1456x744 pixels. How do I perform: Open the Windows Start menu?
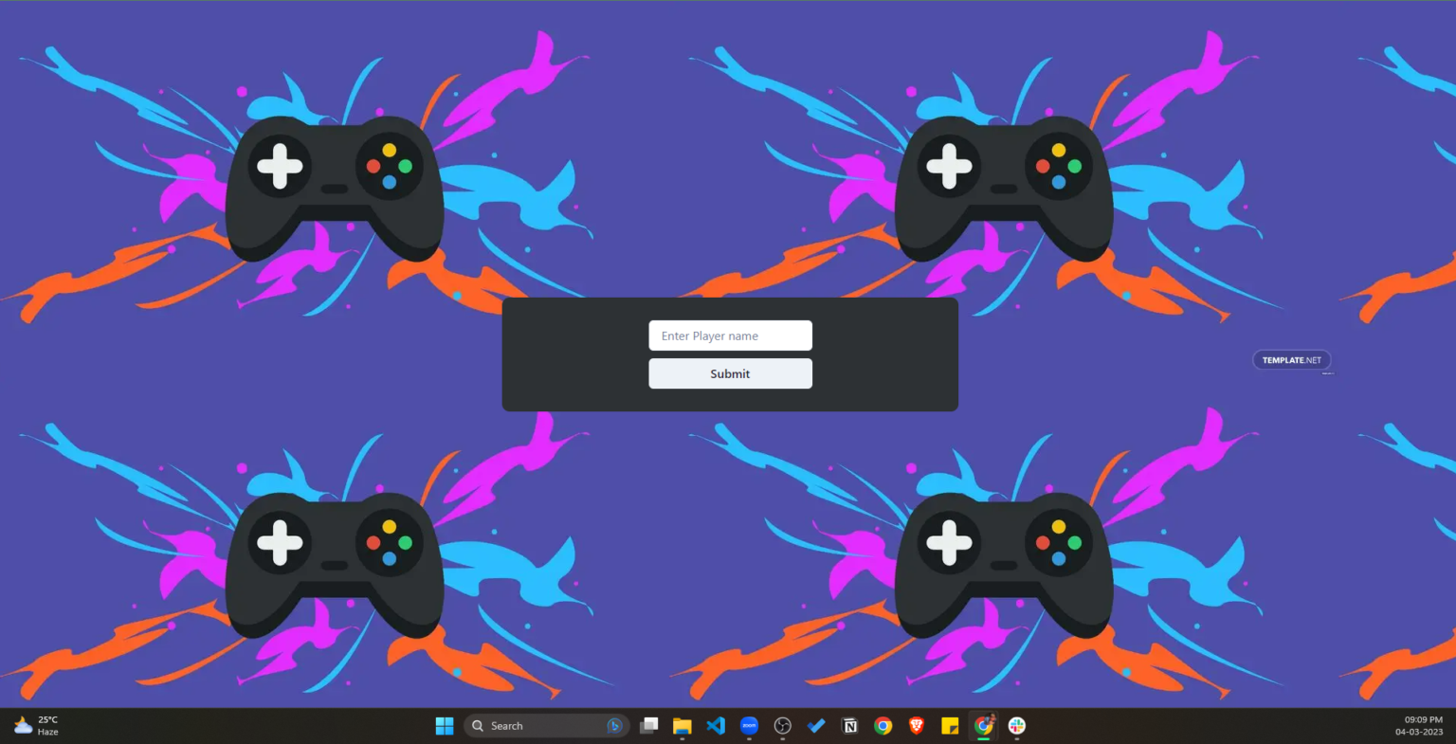444,725
